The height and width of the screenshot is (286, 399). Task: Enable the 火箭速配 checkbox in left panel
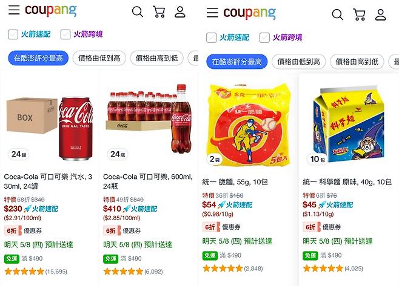[13, 34]
